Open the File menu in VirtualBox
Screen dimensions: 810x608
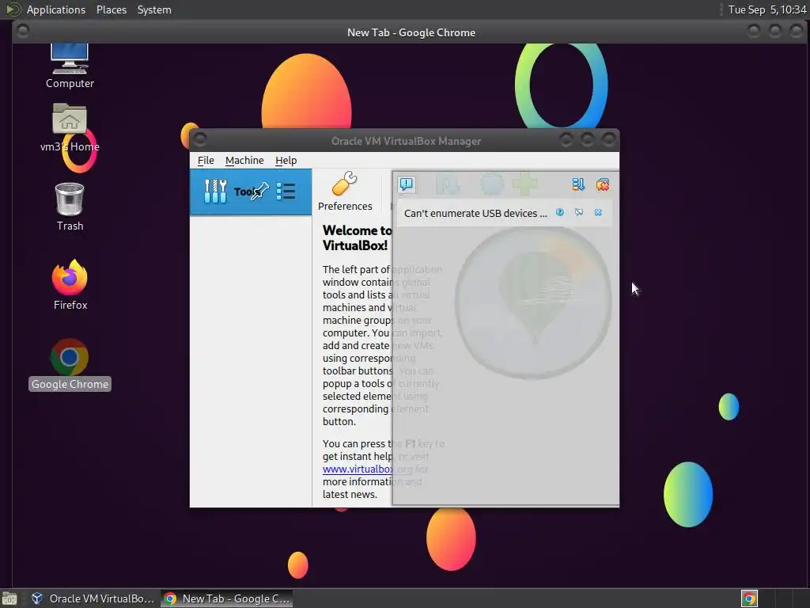point(206,160)
